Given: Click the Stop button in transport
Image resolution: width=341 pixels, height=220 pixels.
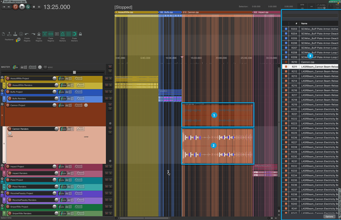Looking at the screenshot, I should (x=34, y=7).
